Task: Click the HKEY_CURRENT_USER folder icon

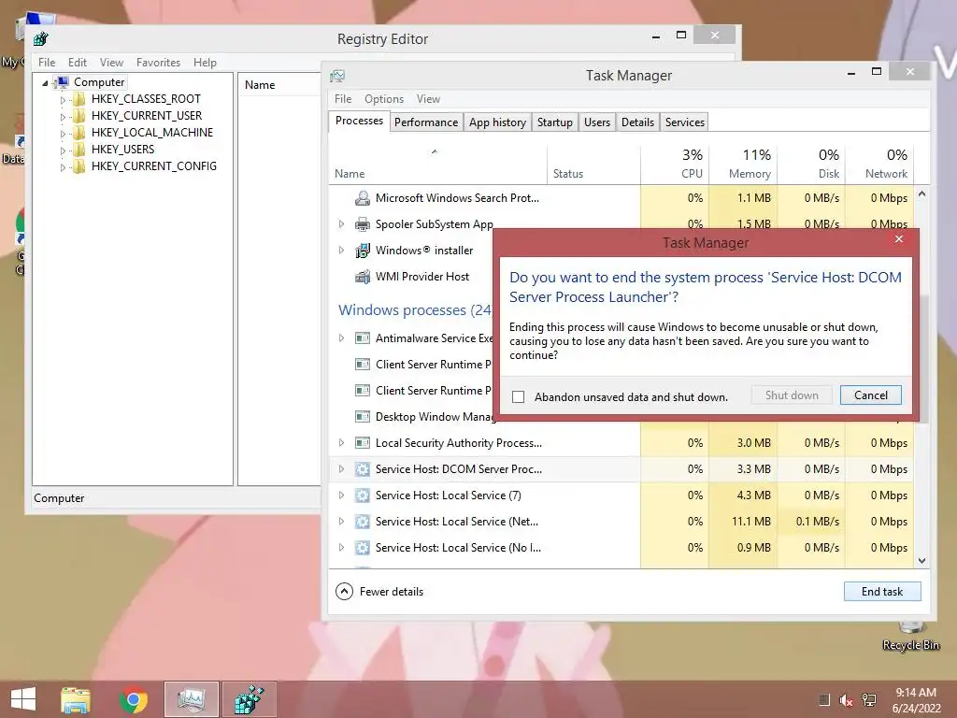Action: (x=79, y=116)
